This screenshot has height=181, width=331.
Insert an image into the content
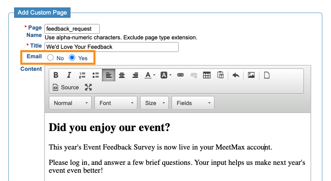[x=251, y=75]
